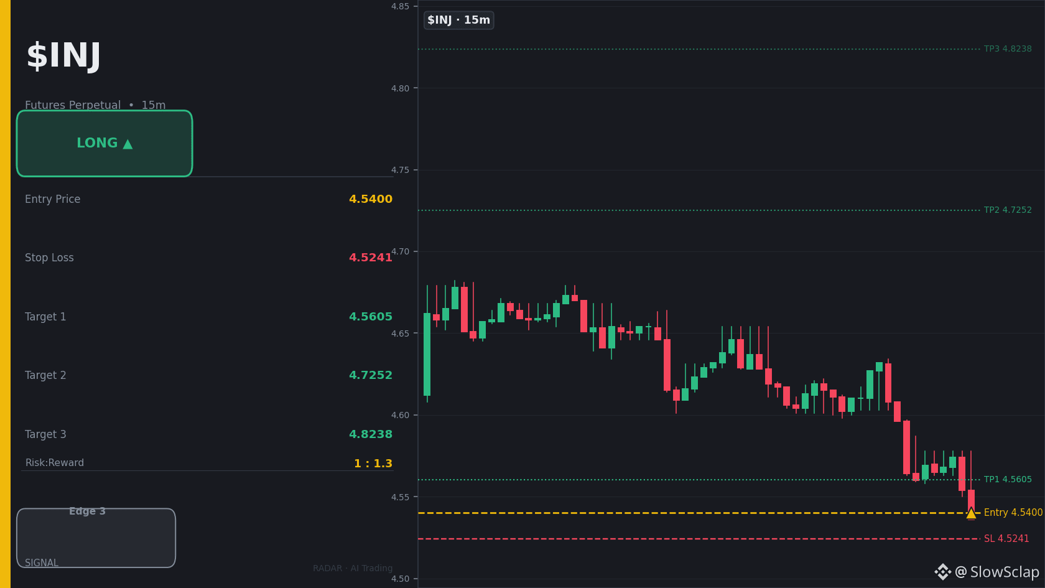1045x588 pixels.
Task: Click the 'TP1 4.5605' chart line label
Action: point(1008,479)
